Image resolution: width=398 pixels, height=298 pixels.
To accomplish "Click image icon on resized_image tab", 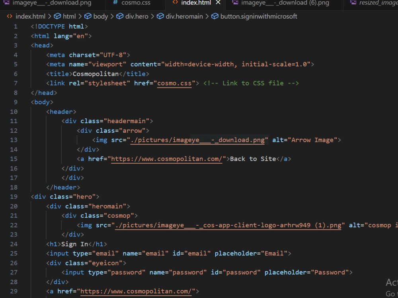I will pyautogui.click(x=353, y=2).
